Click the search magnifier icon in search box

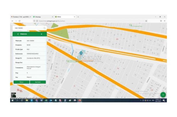click(45, 28)
